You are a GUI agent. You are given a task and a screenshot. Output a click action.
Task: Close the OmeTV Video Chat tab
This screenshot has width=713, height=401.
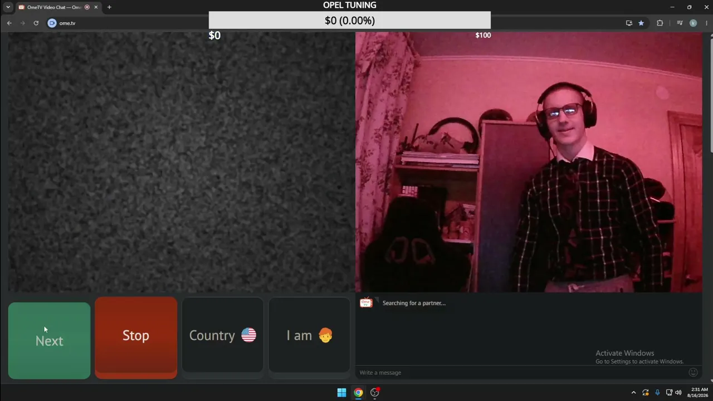96,7
